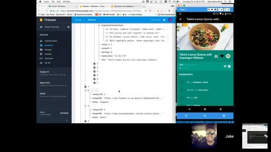Switch to Recipes – Database browser tab
Viewport: 271px width, 152px height.
coord(94,6)
